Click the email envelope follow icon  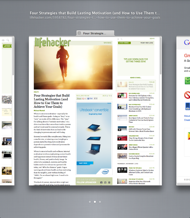coord(109,182)
